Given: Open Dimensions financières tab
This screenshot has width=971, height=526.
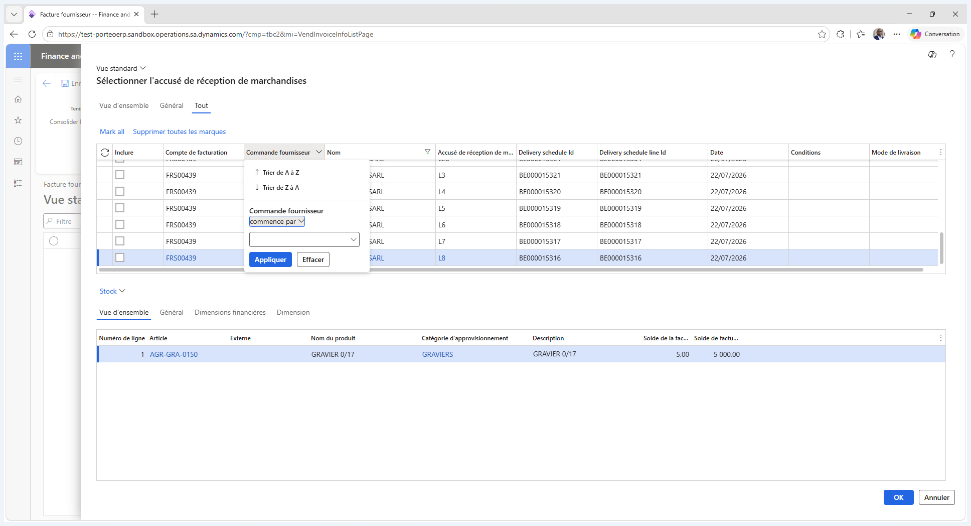Looking at the screenshot, I should pos(230,312).
